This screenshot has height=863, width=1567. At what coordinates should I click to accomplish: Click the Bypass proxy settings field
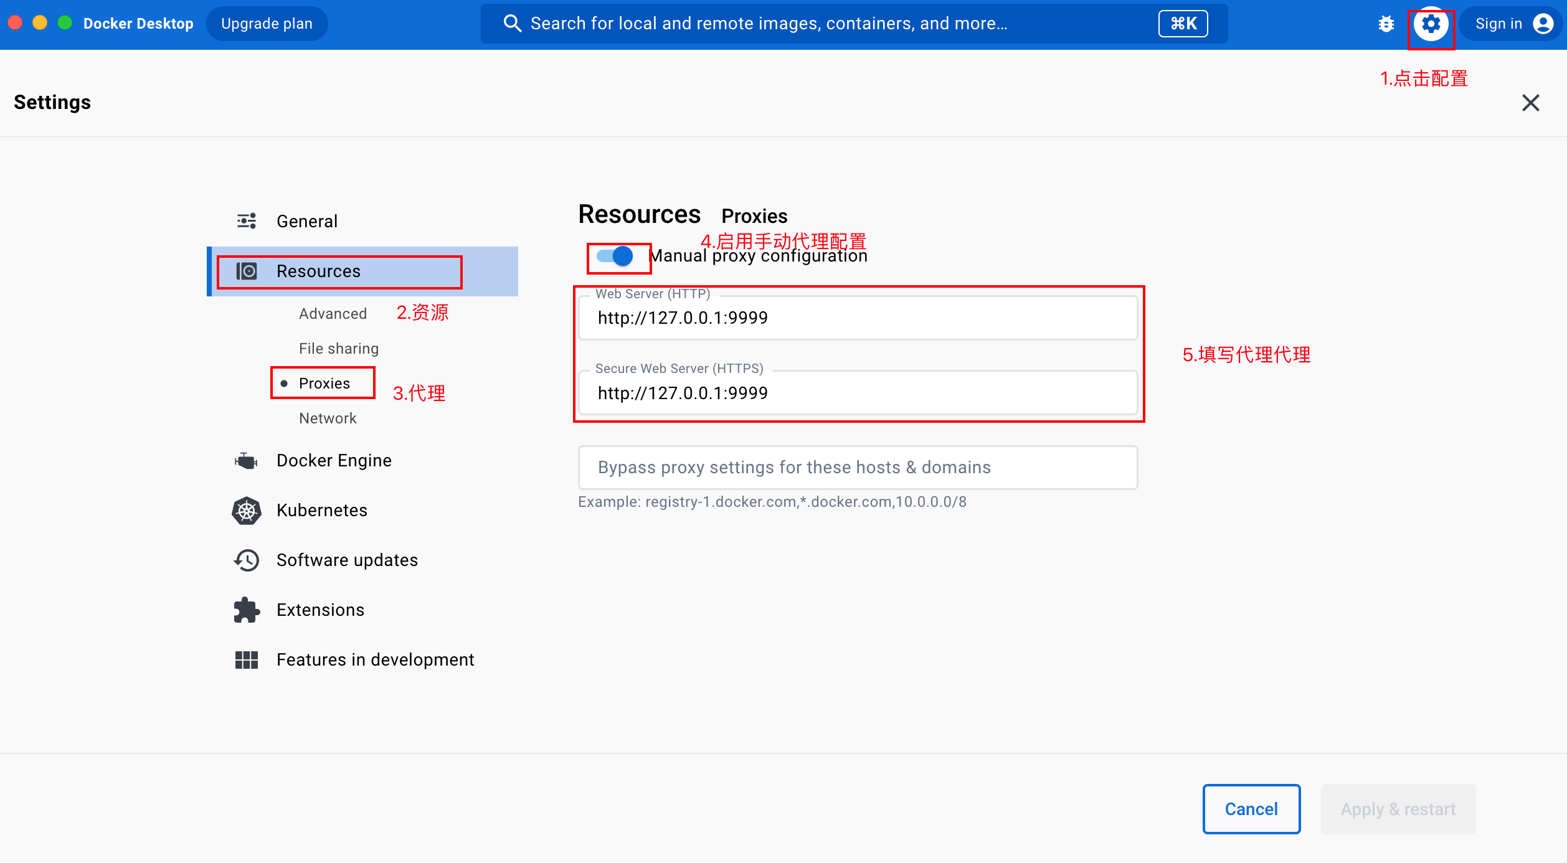pos(858,468)
